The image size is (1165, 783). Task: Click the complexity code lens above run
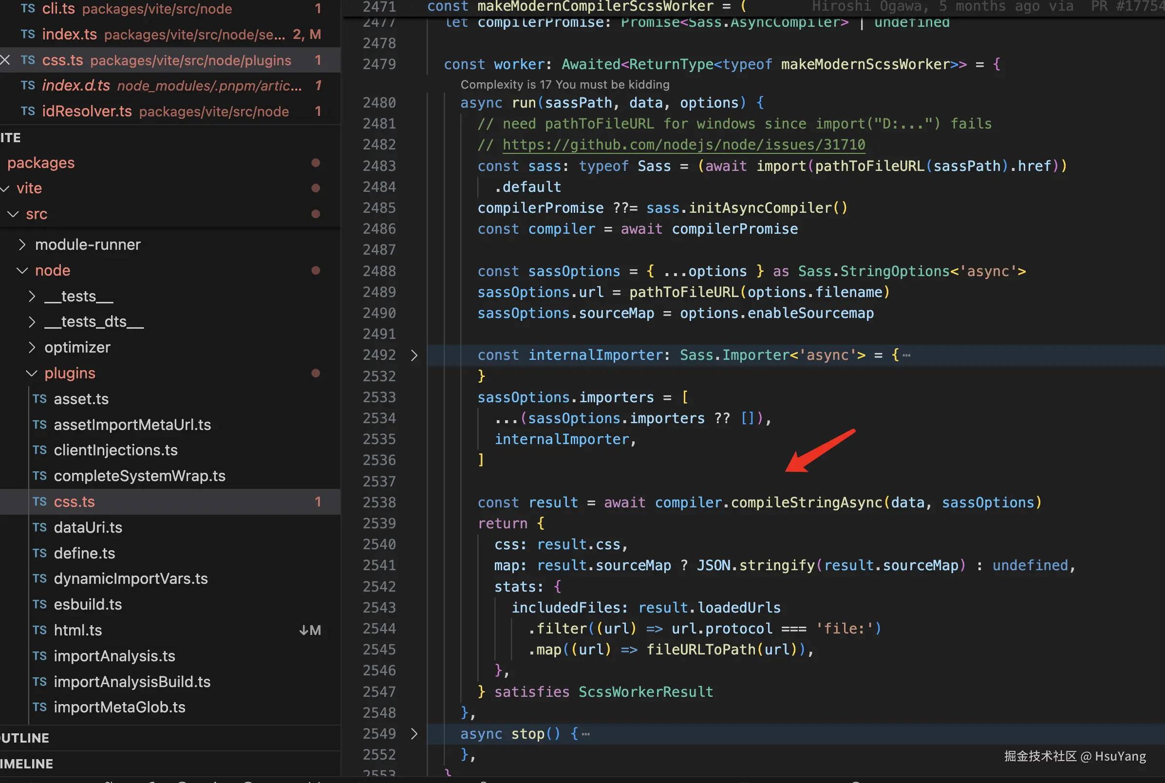tap(564, 84)
